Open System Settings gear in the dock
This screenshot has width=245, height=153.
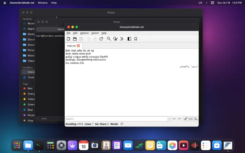click(x=61, y=146)
